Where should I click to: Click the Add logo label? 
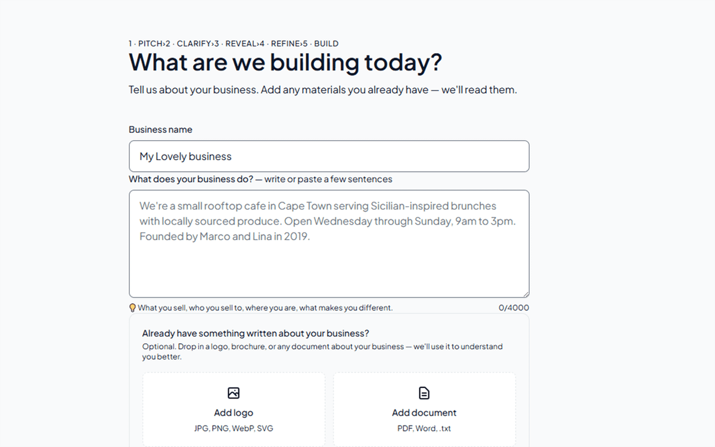tap(234, 412)
